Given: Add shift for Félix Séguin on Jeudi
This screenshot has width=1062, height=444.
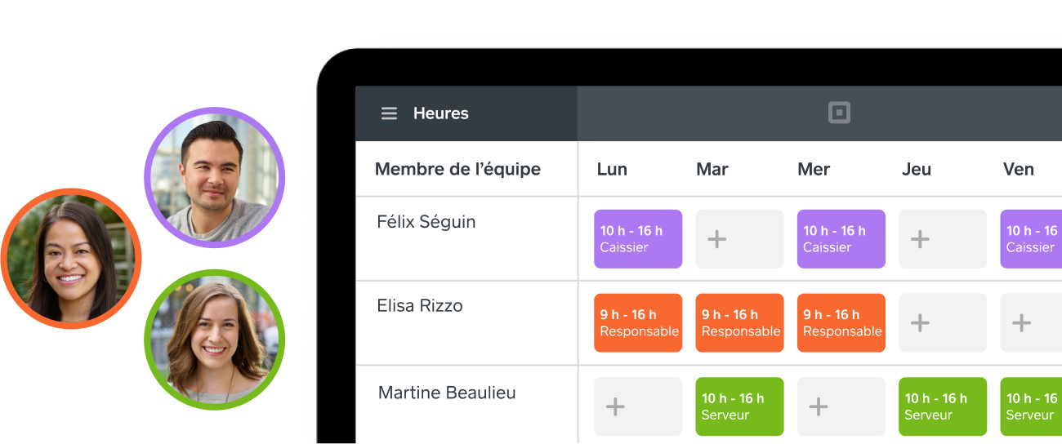Looking at the screenshot, I should pos(943,239).
